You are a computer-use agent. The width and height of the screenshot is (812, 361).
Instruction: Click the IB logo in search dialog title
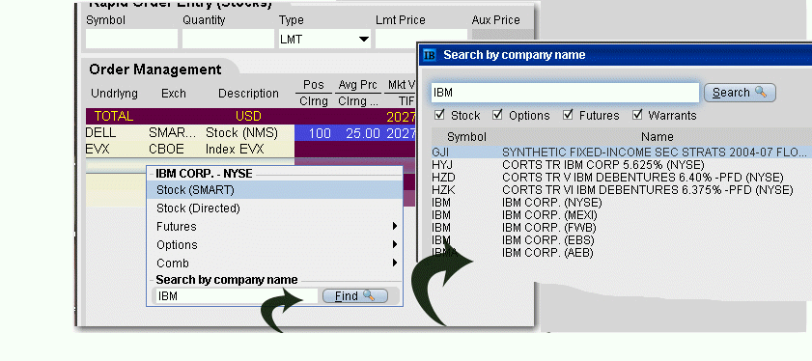coord(430,55)
